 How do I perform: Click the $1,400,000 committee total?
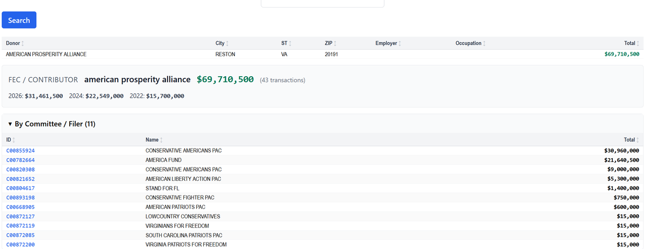[x=624, y=188]
